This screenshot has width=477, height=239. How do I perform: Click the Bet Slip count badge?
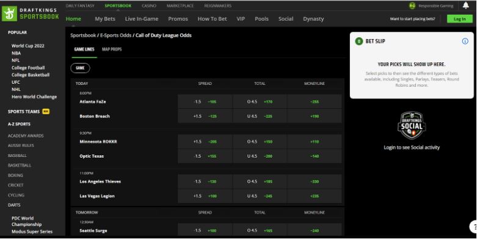359,41
